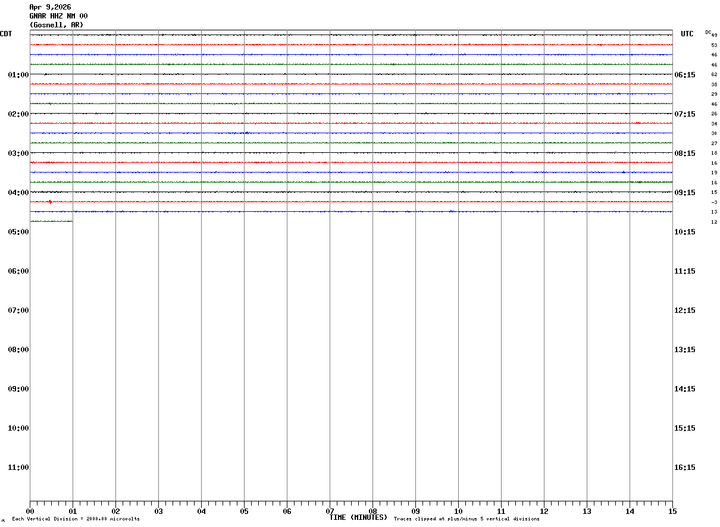The height and width of the screenshot is (527, 720).
Task: Select the 05:00 CDT time label
Action: pyautogui.click(x=18, y=232)
